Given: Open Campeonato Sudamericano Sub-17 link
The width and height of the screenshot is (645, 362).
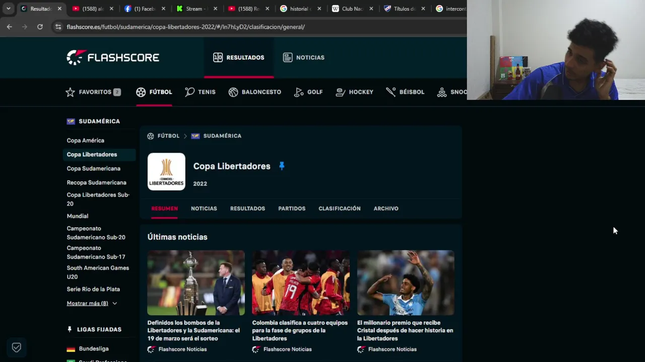Looking at the screenshot, I should [x=96, y=252].
